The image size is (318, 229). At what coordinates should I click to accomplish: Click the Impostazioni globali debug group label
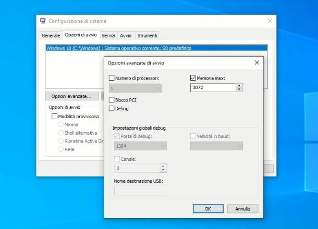(139, 128)
